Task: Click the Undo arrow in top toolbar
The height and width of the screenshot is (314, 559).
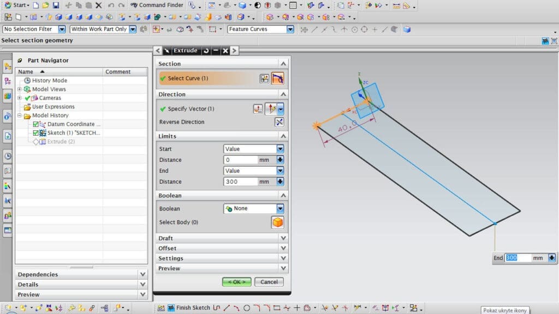Action: (111, 5)
